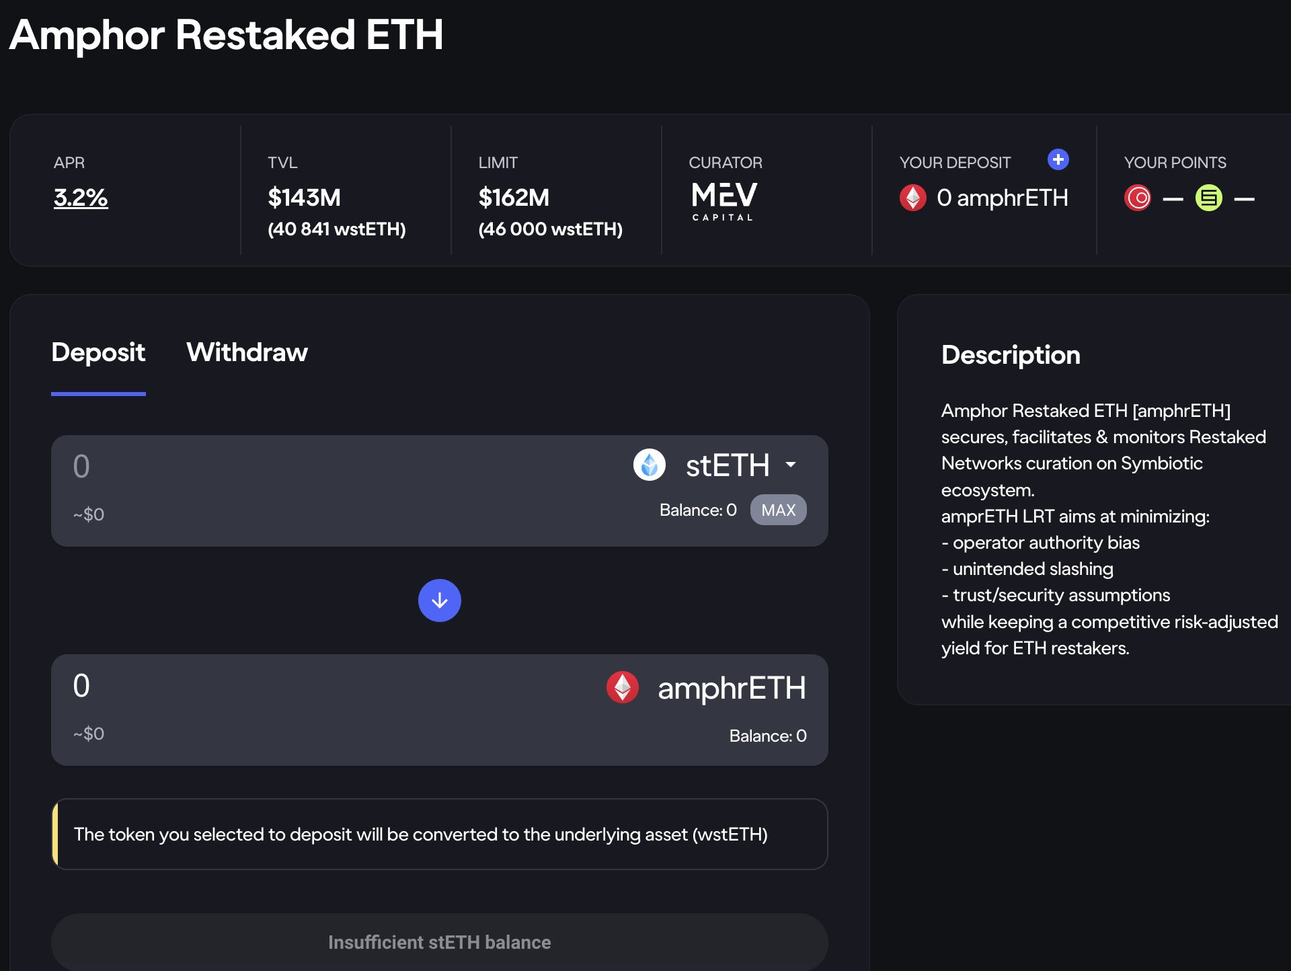Select the Deposit tab
1291x971 pixels.
tap(98, 352)
